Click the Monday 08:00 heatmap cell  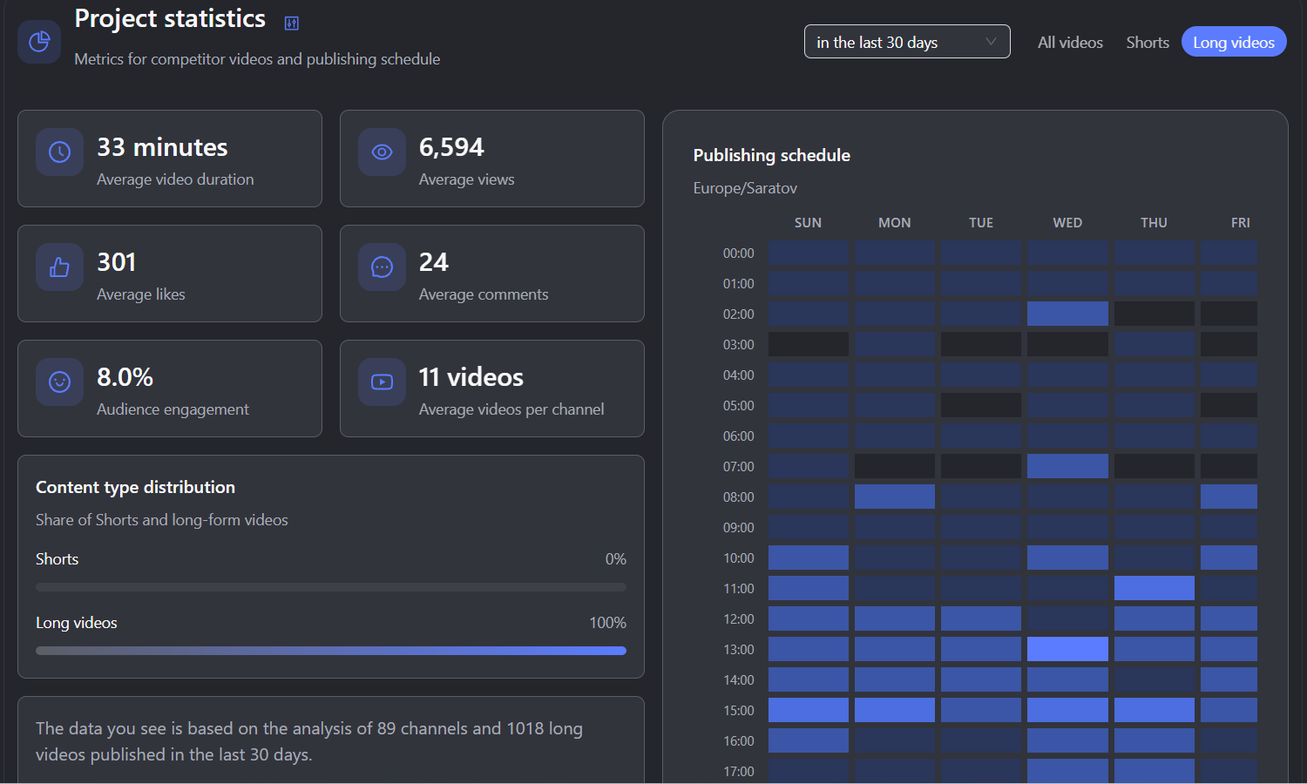coord(894,497)
